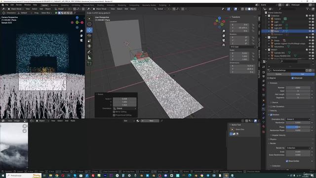Screen dimensions: 316x178
Task: Open Render As Collection dropdown
Action: click(298, 148)
